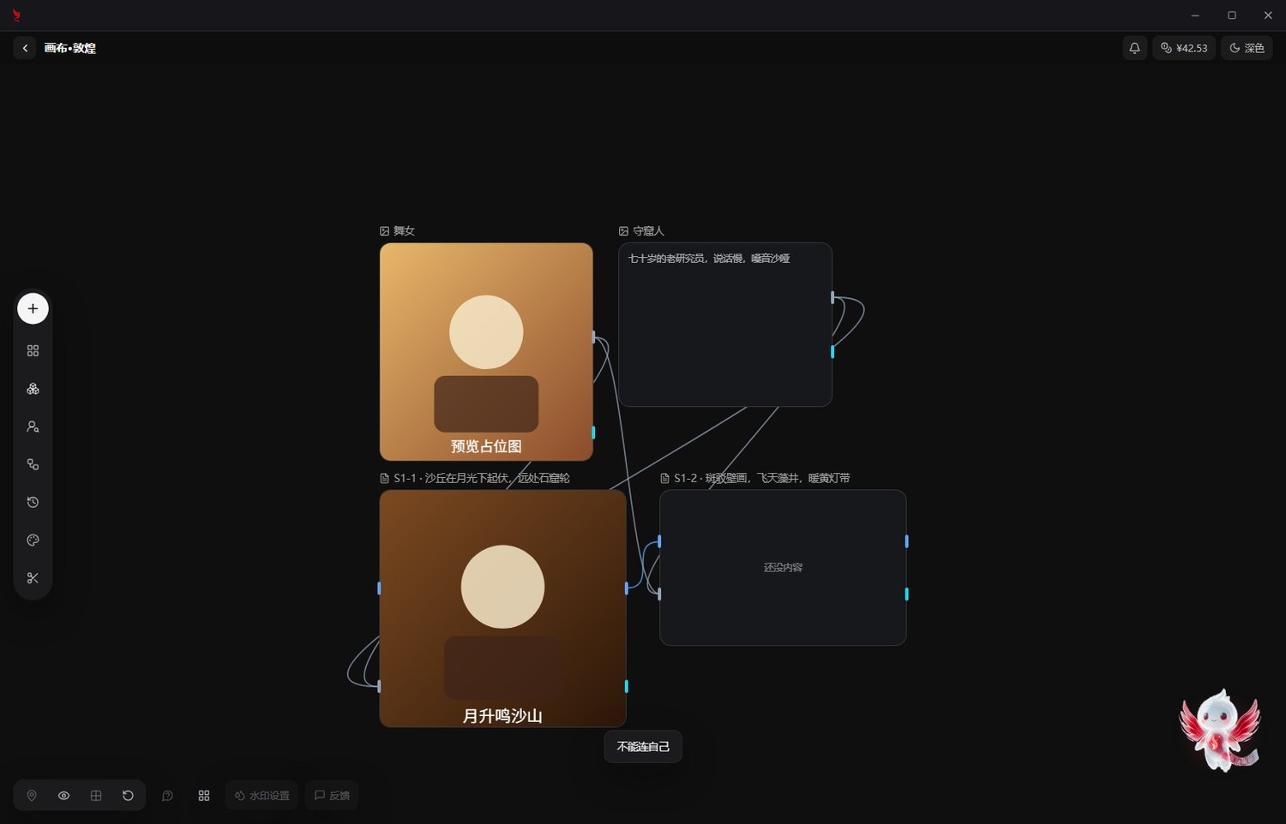Open the ¥42.53 balance button
This screenshot has width=1286, height=824.
coord(1184,48)
